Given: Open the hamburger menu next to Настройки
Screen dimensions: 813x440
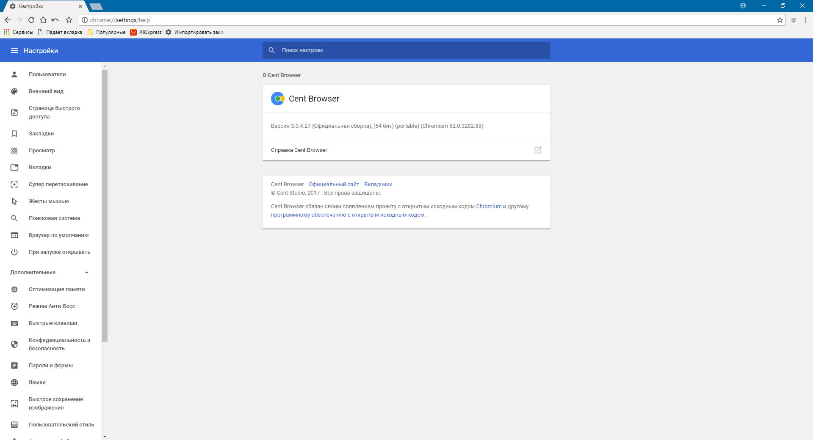Looking at the screenshot, I should 14,50.
